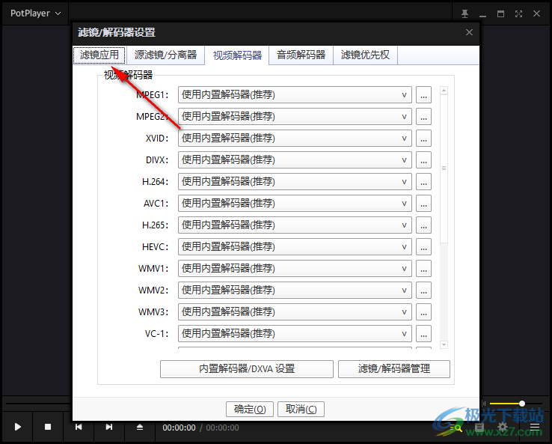Switch to the 滤镜应用 tab
Screen dimensions: 552x444
point(99,55)
